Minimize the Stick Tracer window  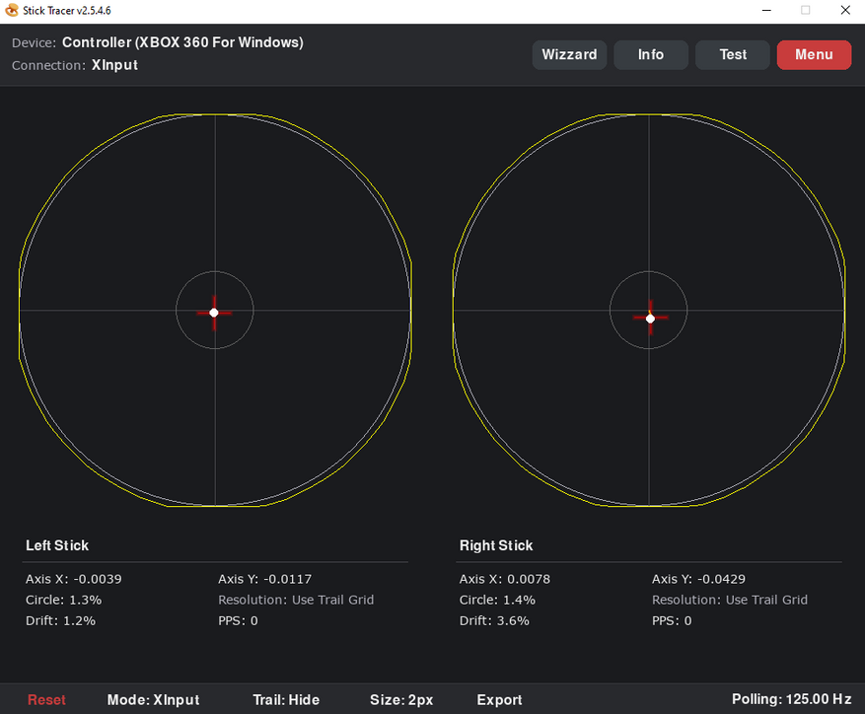pyautogui.click(x=766, y=11)
